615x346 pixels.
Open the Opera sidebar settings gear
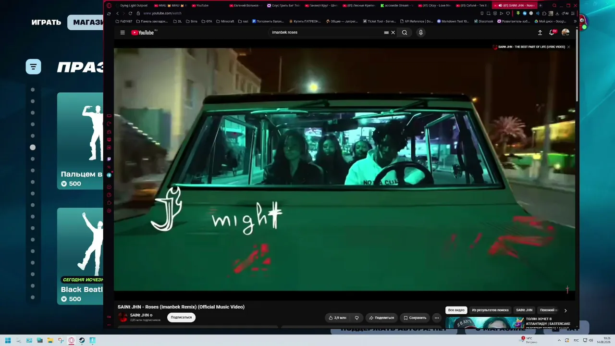[109, 211]
